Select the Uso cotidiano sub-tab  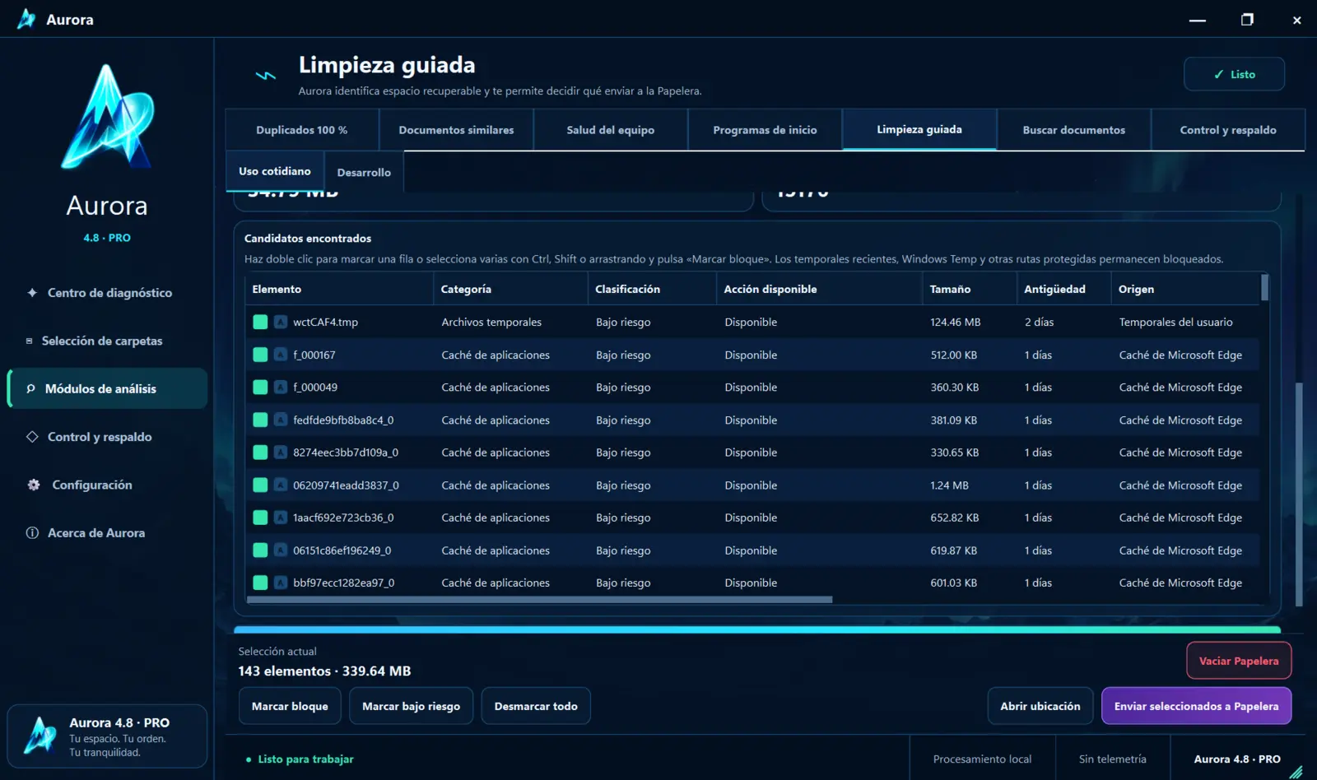click(275, 171)
